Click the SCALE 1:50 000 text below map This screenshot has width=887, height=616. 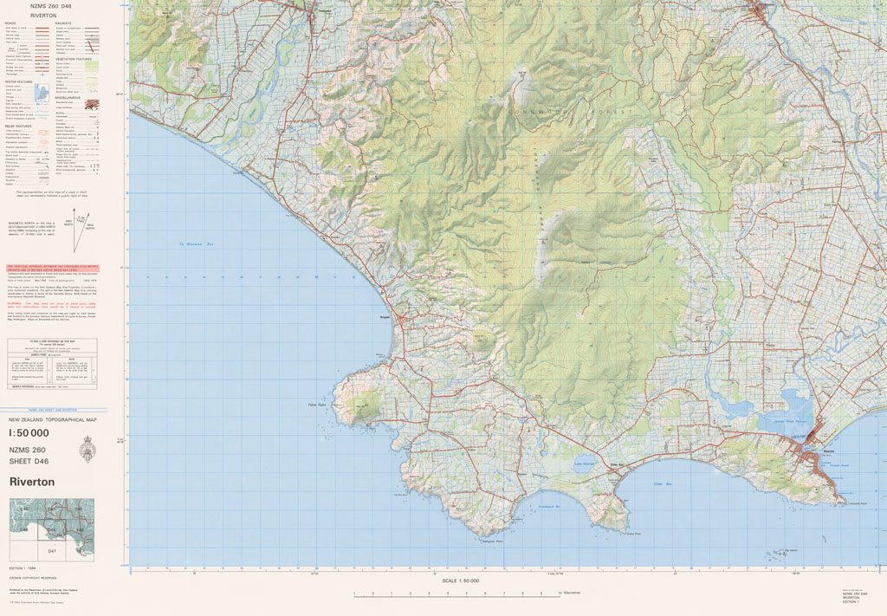tap(460, 580)
